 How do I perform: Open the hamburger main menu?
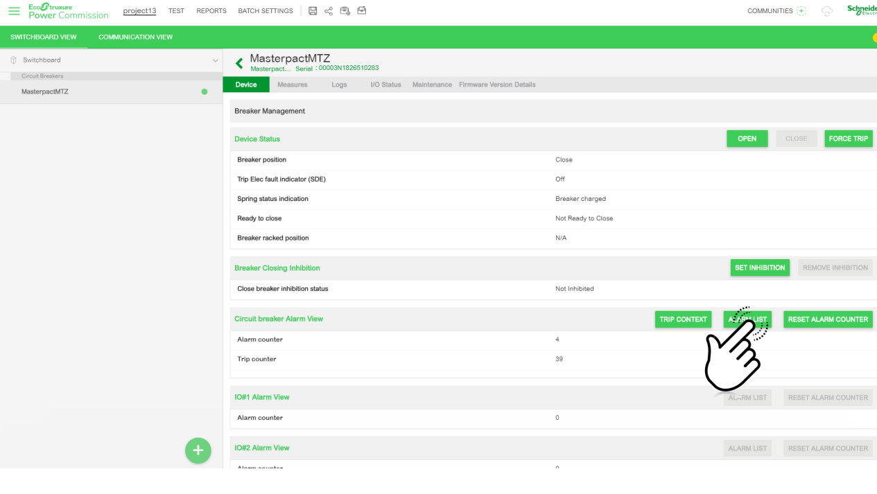tap(14, 11)
